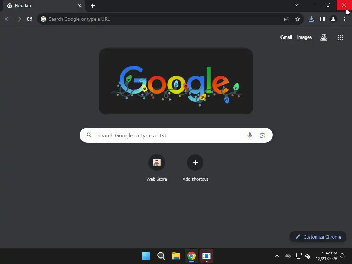
Task: Open a new tab with plus button
Action: tap(93, 6)
